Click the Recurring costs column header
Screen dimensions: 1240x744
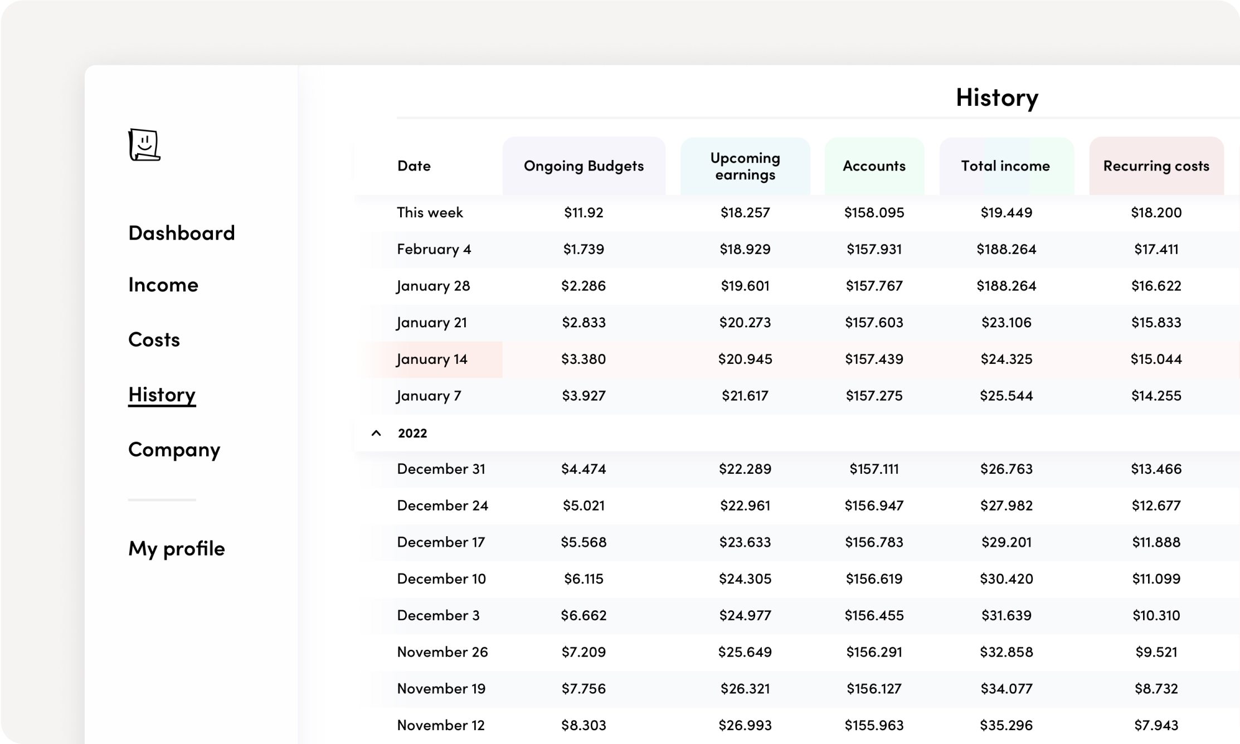[x=1156, y=166]
